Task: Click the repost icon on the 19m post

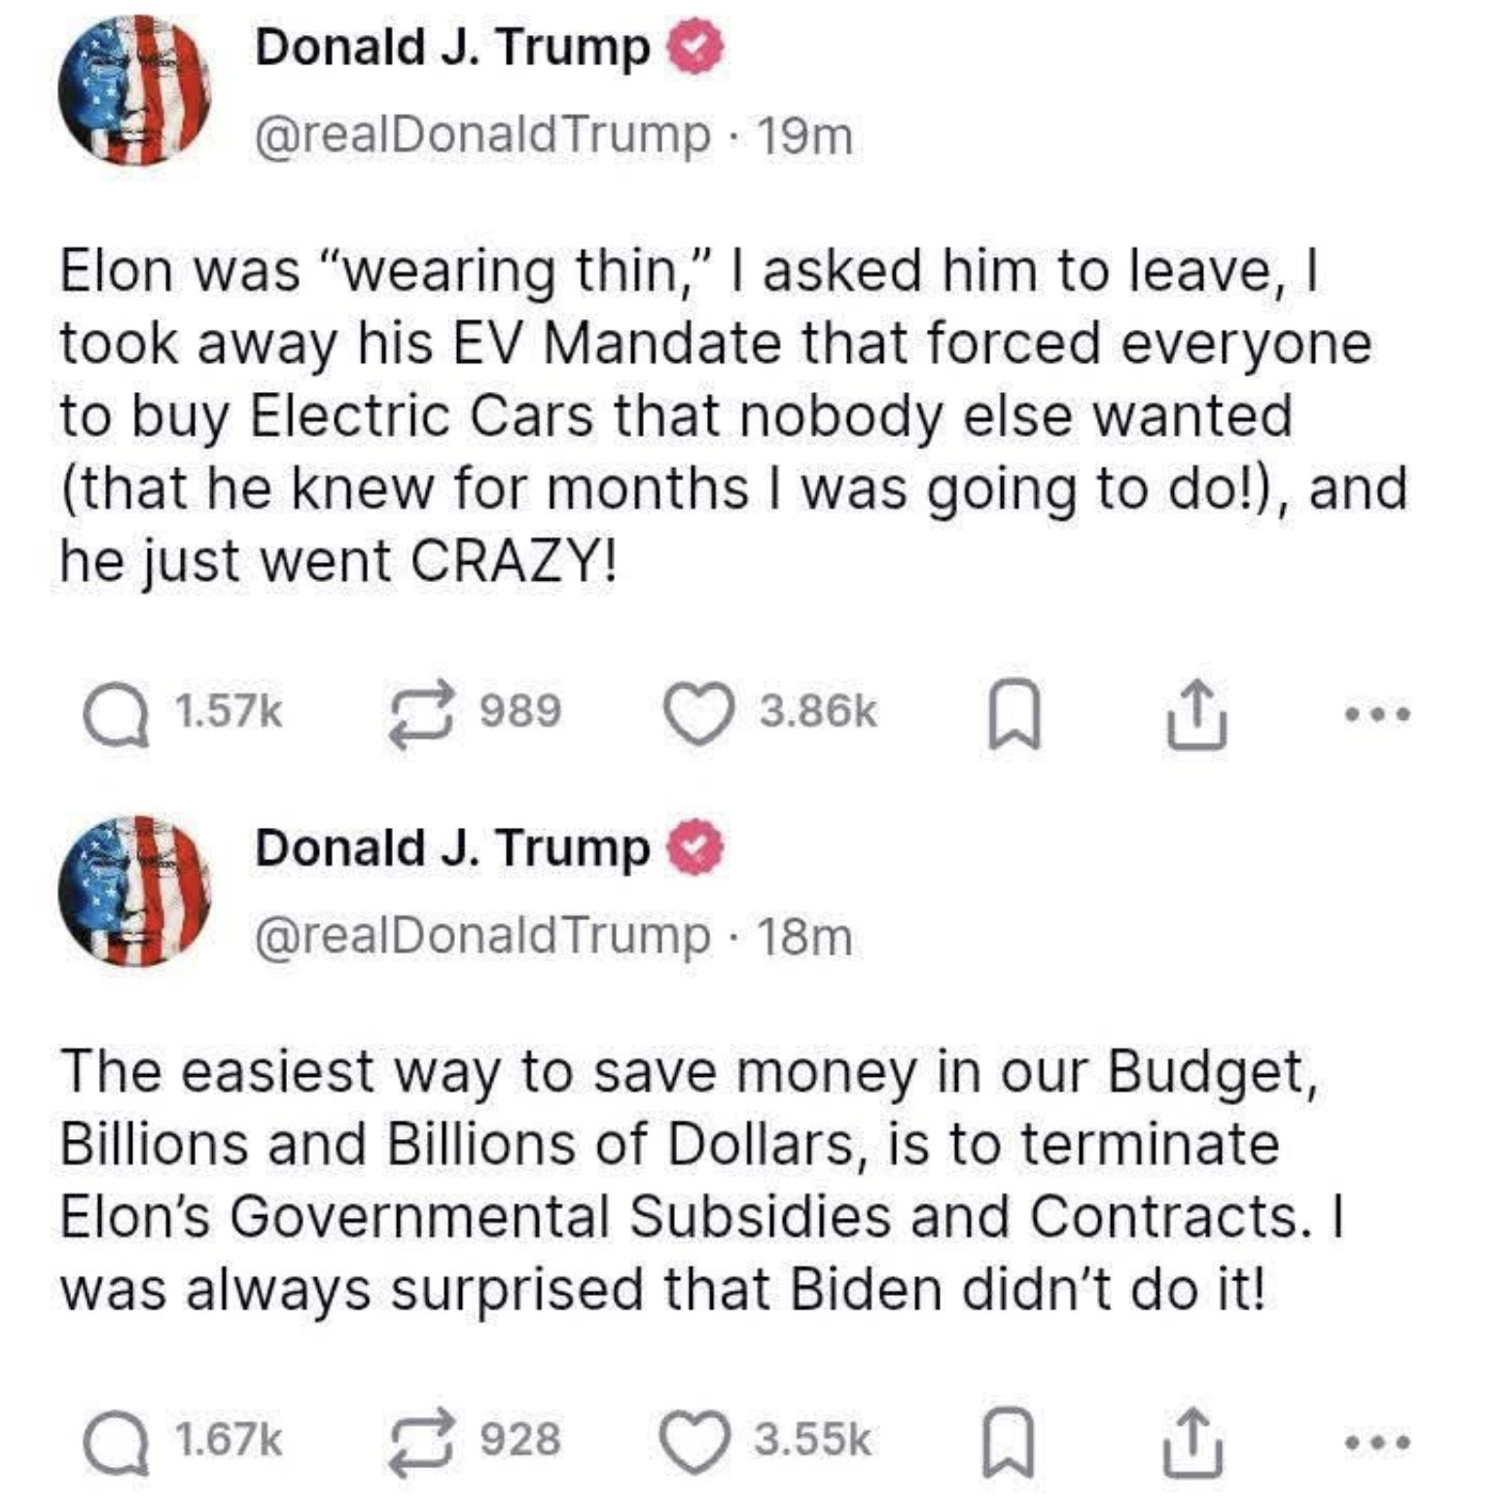Action: [423, 715]
